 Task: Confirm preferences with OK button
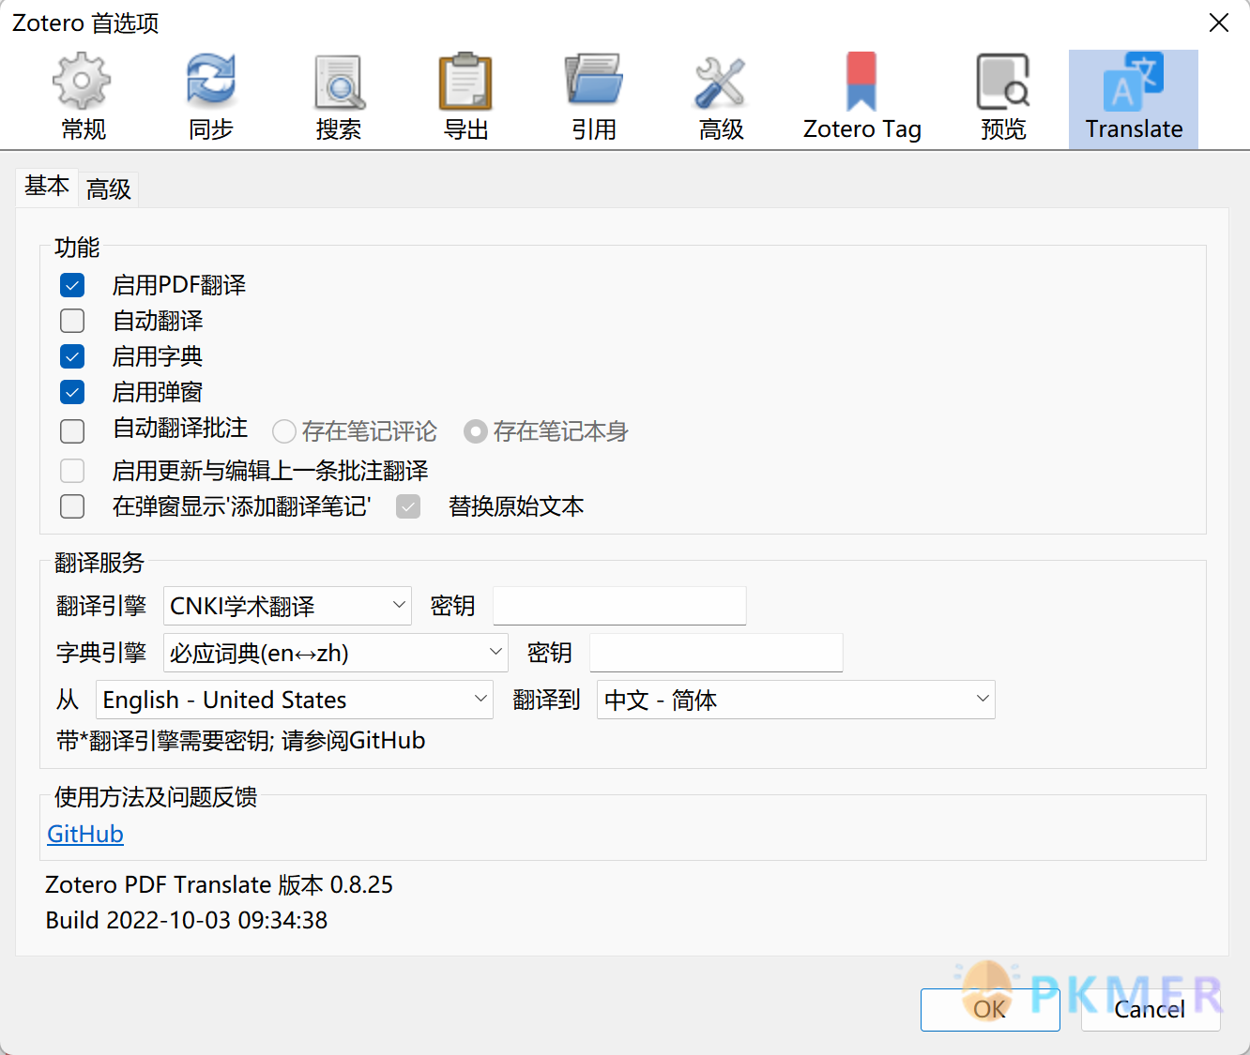click(990, 1009)
